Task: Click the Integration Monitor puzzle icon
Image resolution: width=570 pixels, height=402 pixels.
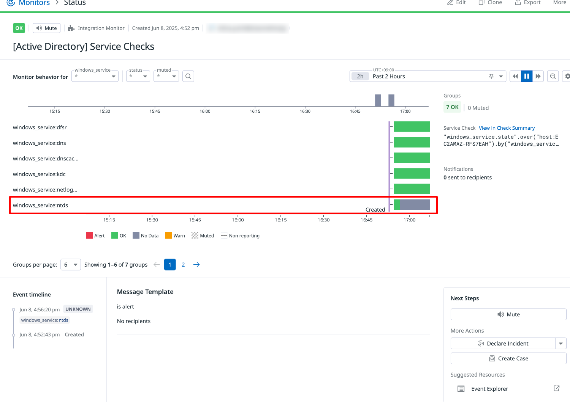Action: [71, 28]
